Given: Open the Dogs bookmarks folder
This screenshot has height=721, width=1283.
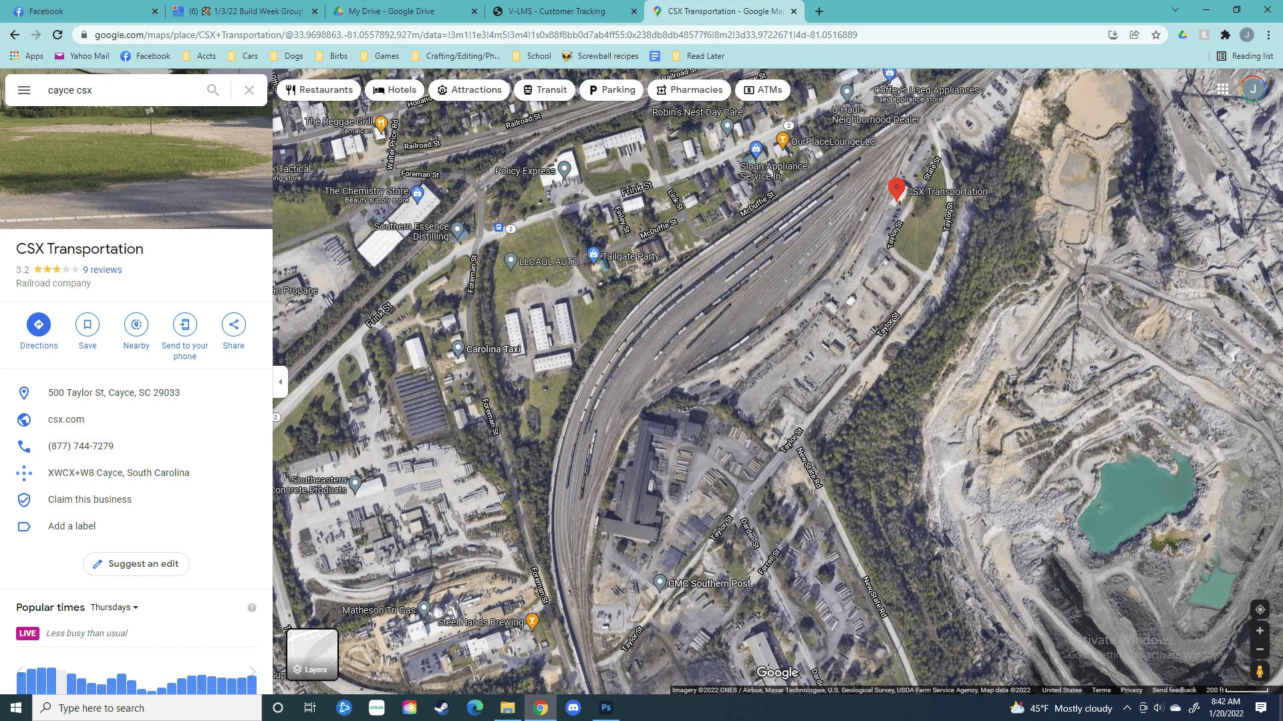Looking at the screenshot, I should tap(287, 56).
